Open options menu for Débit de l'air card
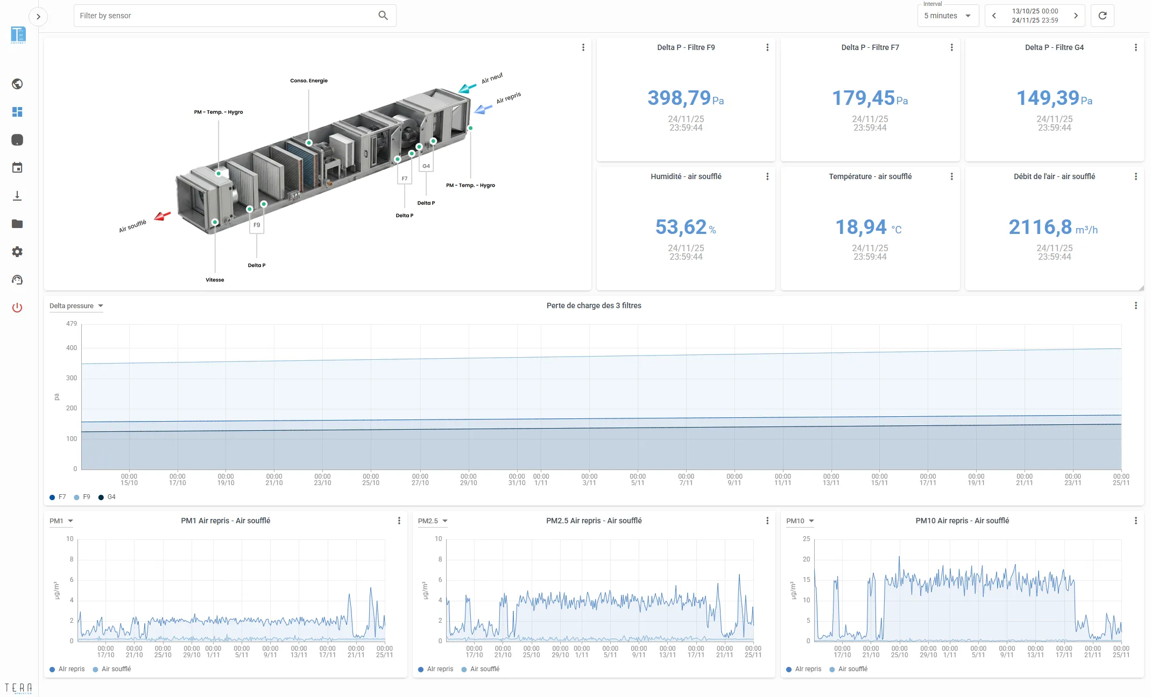 pyautogui.click(x=1136, y=176)
